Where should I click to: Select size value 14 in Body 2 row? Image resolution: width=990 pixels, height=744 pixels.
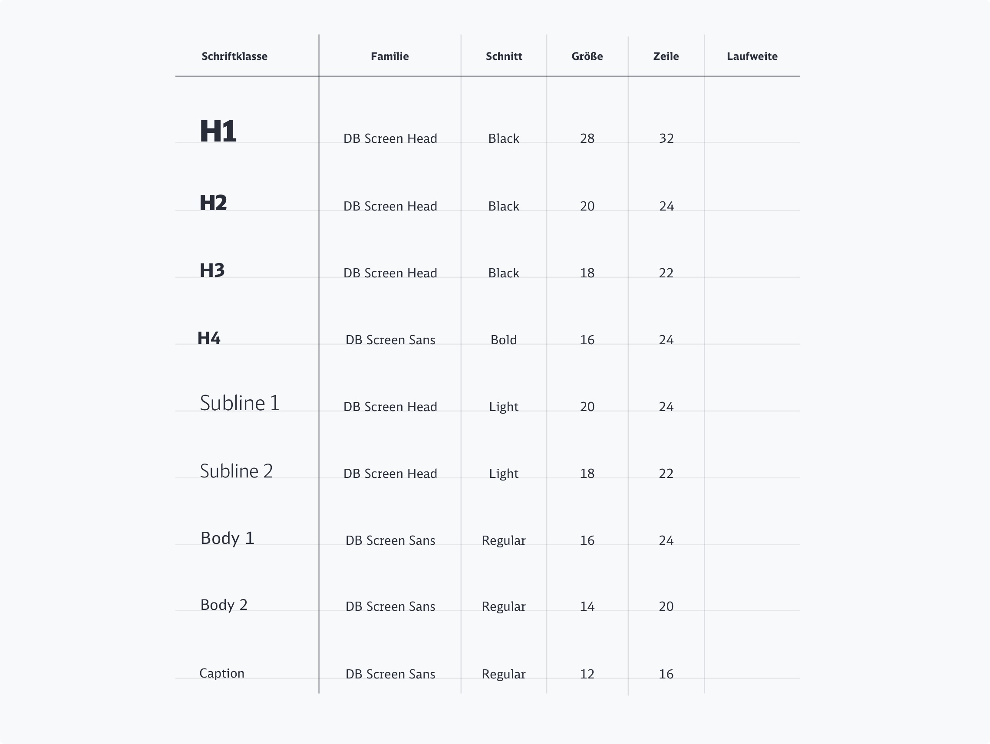click(x=587, y=607)
